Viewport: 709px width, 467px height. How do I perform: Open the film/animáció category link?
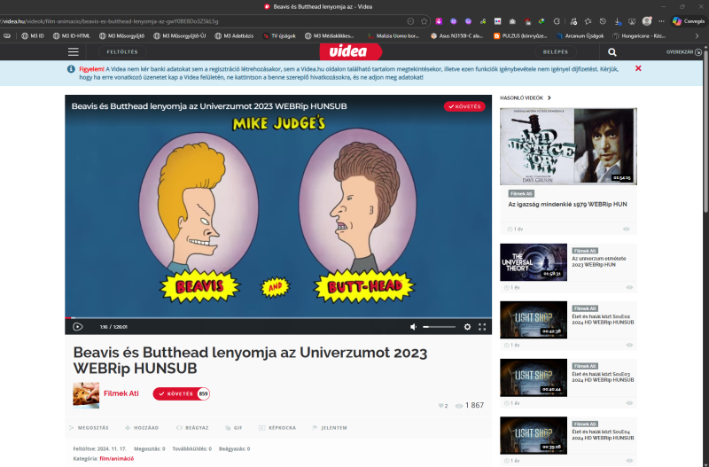(117, 458)
